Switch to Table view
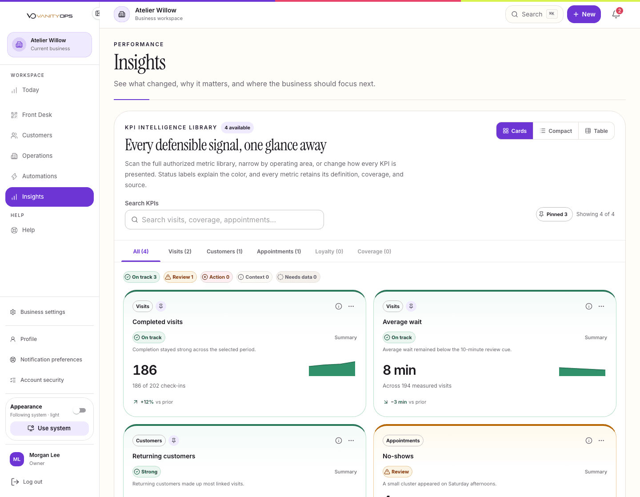Viewport: 640px width, 497px height. (596, 131)
